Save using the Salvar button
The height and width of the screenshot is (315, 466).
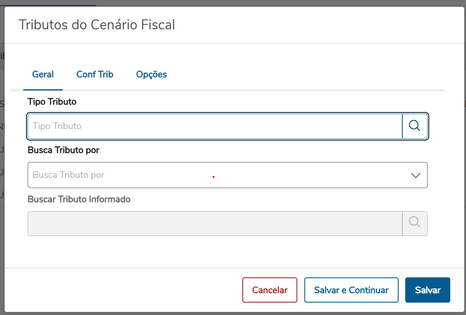pyautogui.click(x=428, y=290)
